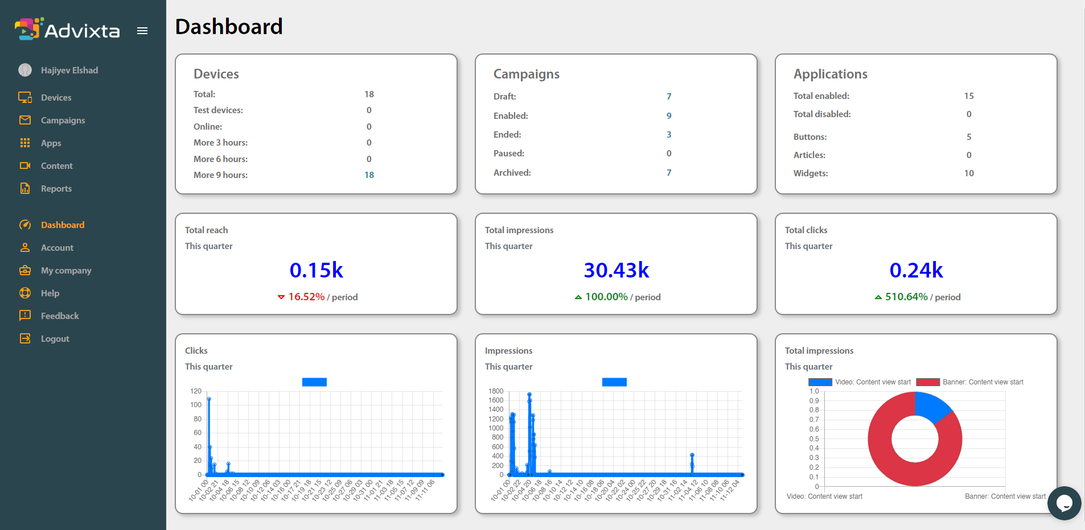
Task: Open the Content menu item
Action: (x=56, y=165)
